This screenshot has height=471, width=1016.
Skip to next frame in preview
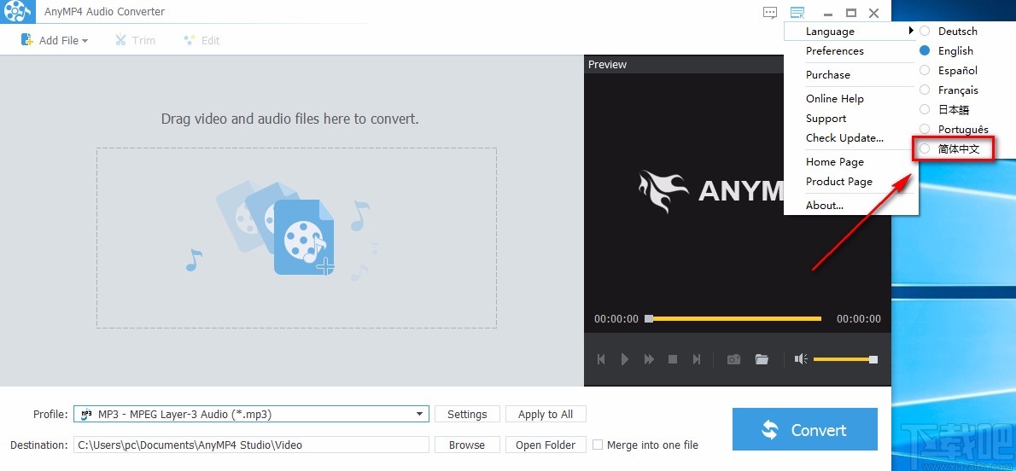tap(697, 359)
